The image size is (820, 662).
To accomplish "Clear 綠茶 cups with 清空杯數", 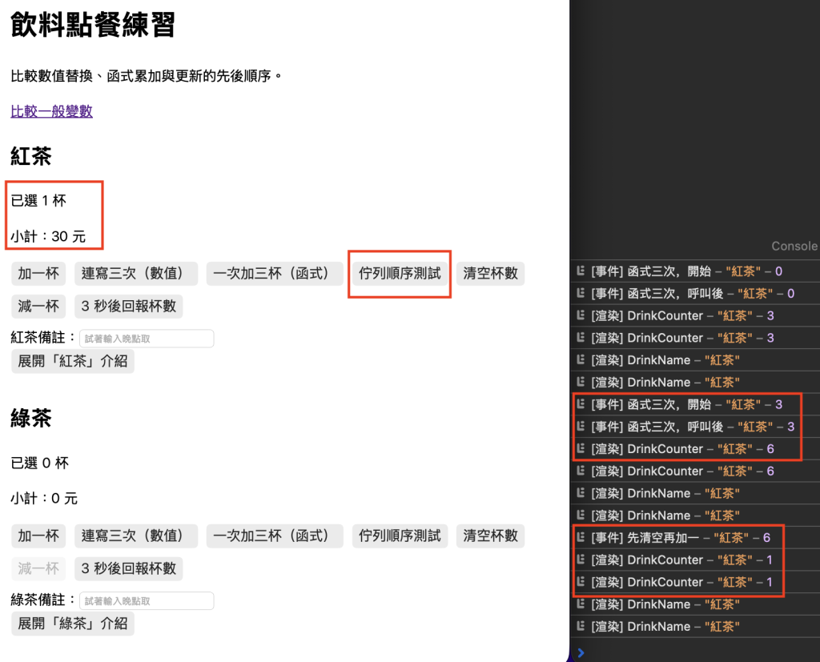I will click(x=491, y=536).
